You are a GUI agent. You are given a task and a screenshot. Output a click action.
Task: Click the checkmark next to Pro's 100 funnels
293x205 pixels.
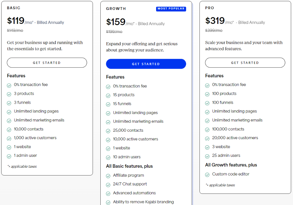point(207,102)
